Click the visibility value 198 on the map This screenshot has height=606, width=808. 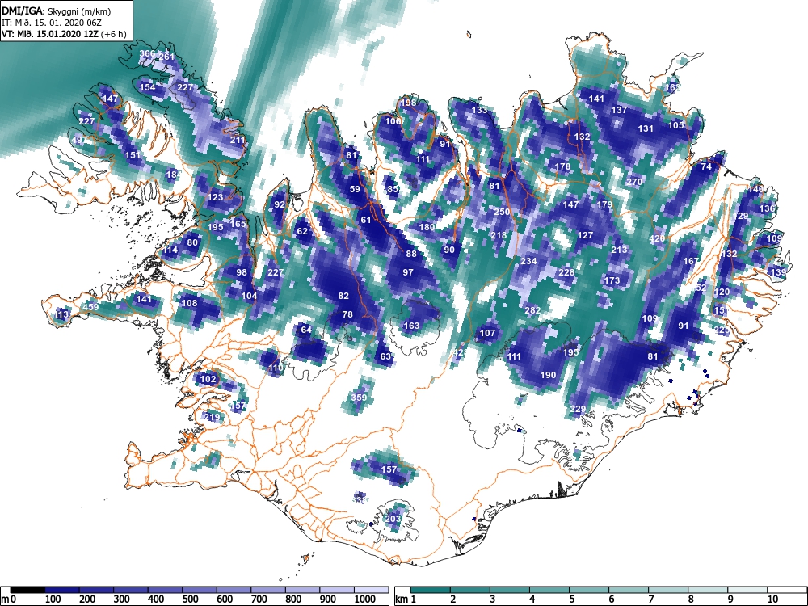click(408, 103)
